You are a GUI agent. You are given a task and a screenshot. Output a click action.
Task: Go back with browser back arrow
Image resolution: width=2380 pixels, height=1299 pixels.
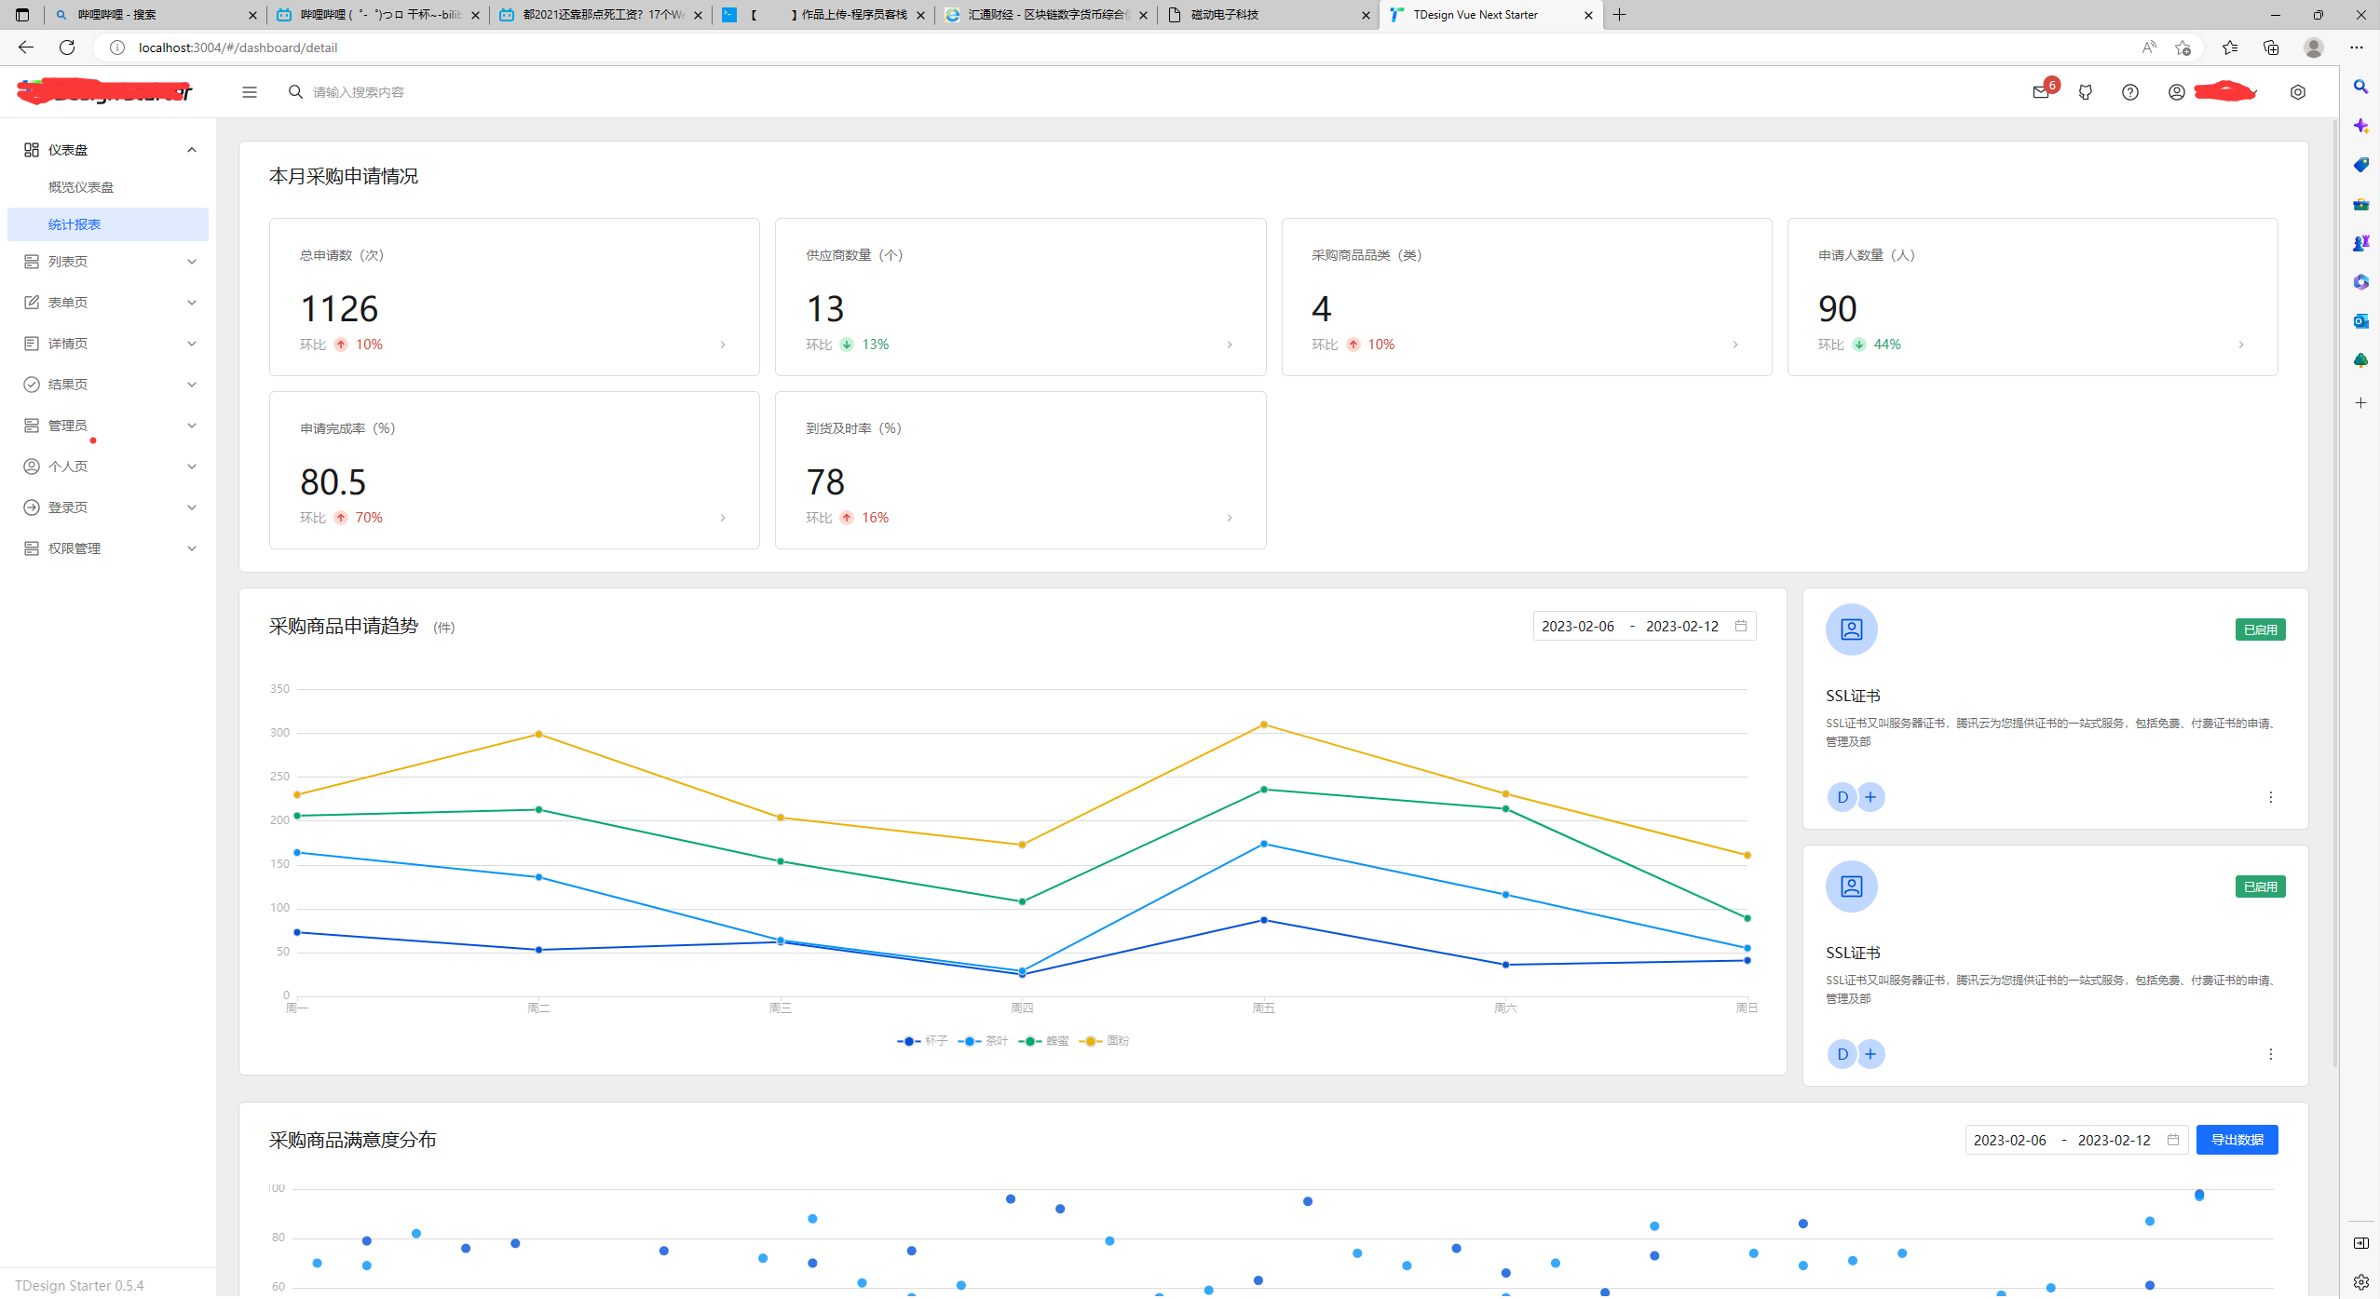pos(26,47)
